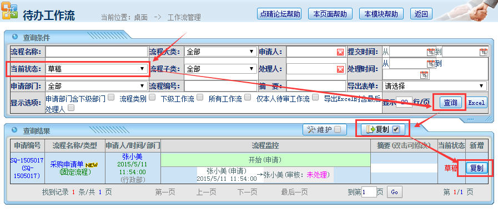Click the 维护 tools icon
The height and width of the screenshot is (213, 498).
(x=311, y=129)
